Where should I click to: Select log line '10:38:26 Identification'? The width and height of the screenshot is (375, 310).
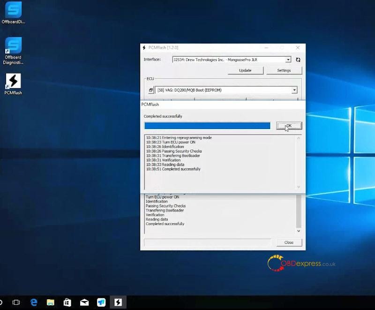pyautogui.click(x=165, y=147)
